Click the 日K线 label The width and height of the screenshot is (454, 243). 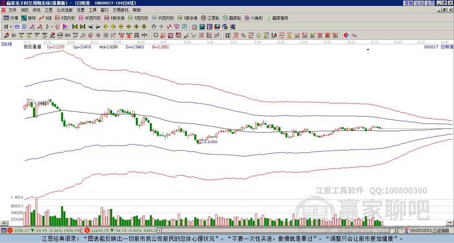tap(7, 44)
